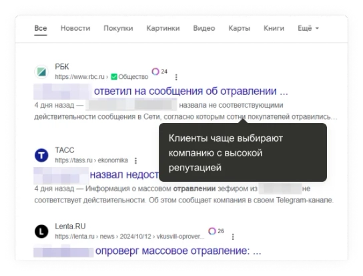Click the ring rating icon showing 24
The image size is (363, 276).
click(x=155, y=72)
